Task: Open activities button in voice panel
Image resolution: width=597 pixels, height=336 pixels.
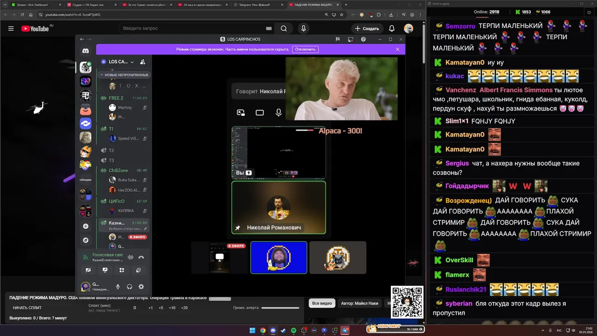Action: (x=122, y=270)
